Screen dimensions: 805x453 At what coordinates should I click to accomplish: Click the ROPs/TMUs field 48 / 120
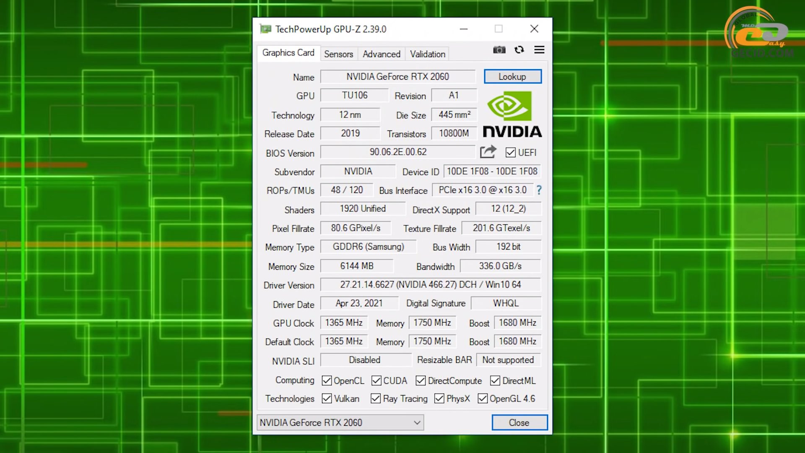coord(347,190)
